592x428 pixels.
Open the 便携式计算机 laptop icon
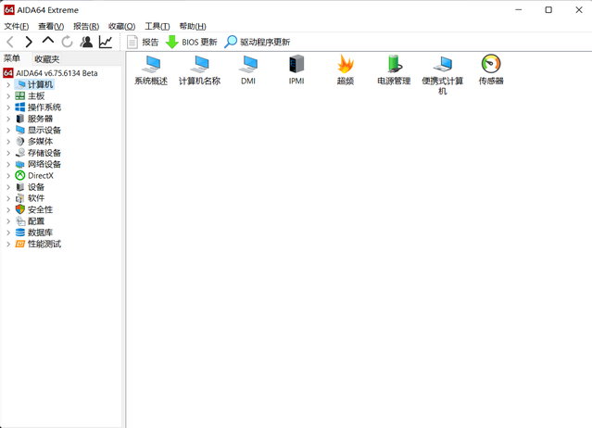(443, 64)
